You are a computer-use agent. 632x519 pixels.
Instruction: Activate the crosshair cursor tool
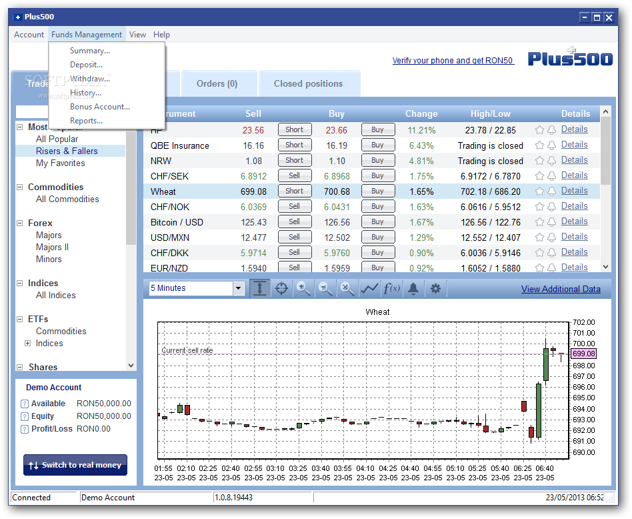click(281, 289)
